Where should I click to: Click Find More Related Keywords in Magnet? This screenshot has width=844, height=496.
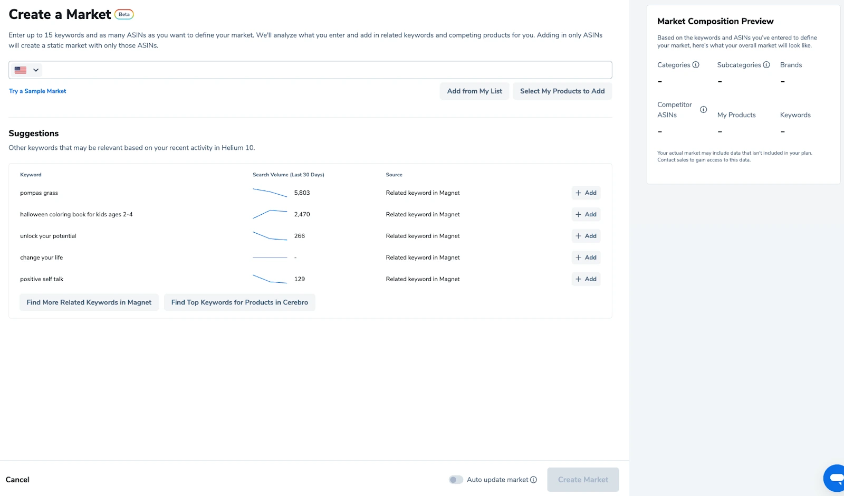coord(89,302)
